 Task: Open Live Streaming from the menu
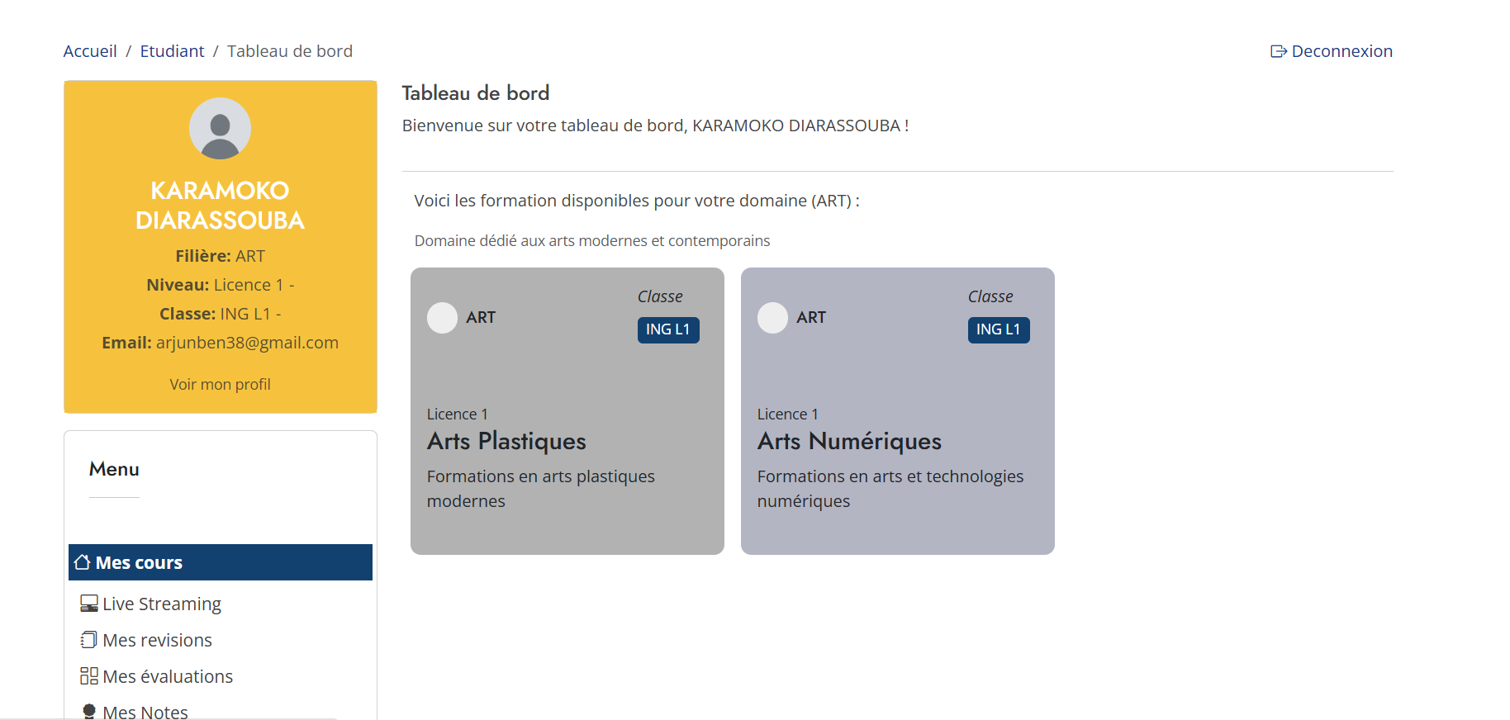(162, 604)
